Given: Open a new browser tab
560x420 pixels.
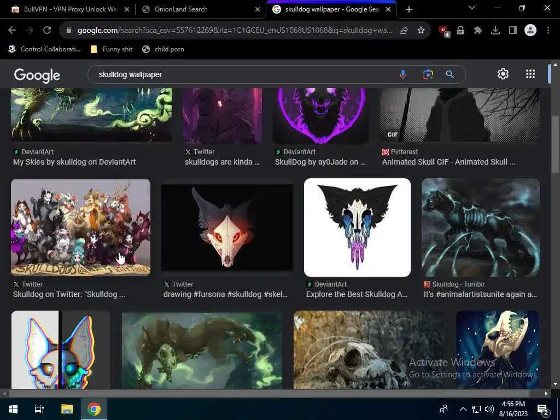Looking at the screenshot, I should coord(409,9).
